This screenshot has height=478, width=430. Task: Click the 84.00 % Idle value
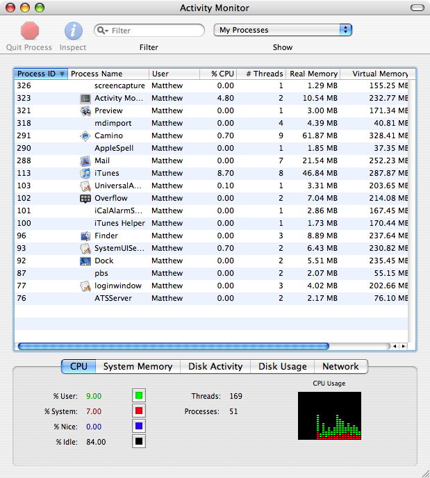96,442
